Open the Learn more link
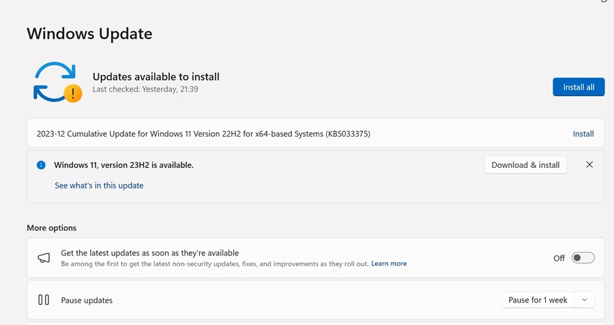The image size is (614, 325). point(389,264)
